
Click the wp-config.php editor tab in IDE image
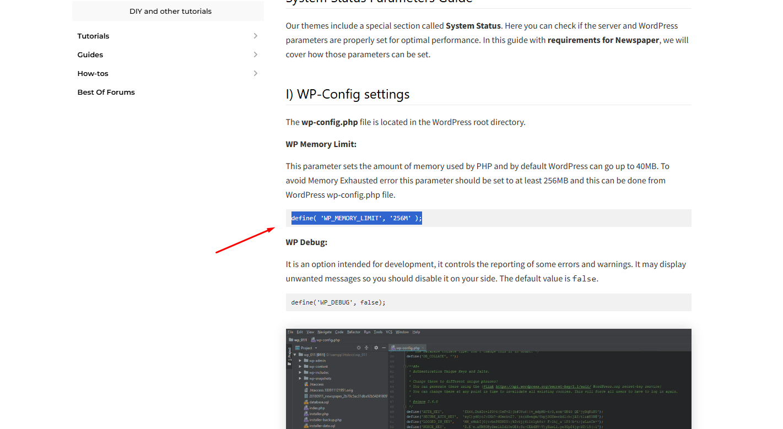coord(407,348)
